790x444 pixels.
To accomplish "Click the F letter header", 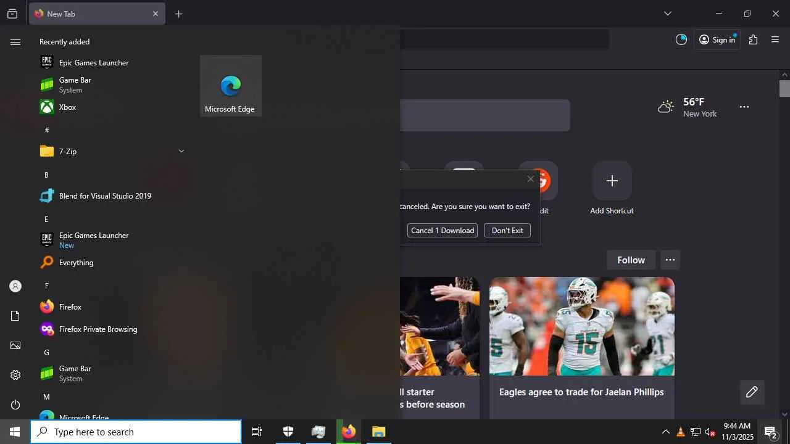I will 46,286.
